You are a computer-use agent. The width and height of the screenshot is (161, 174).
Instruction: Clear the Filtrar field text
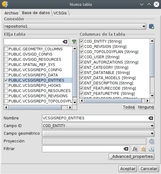pyautogui.click(x=126, y=149)
